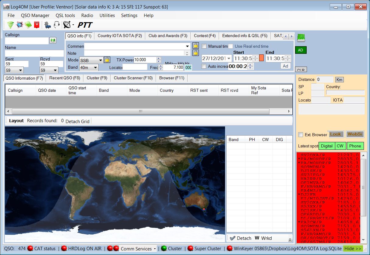The image size is (370, 255).
Task: Open the Utilities menu
Action: pos(107,16)
